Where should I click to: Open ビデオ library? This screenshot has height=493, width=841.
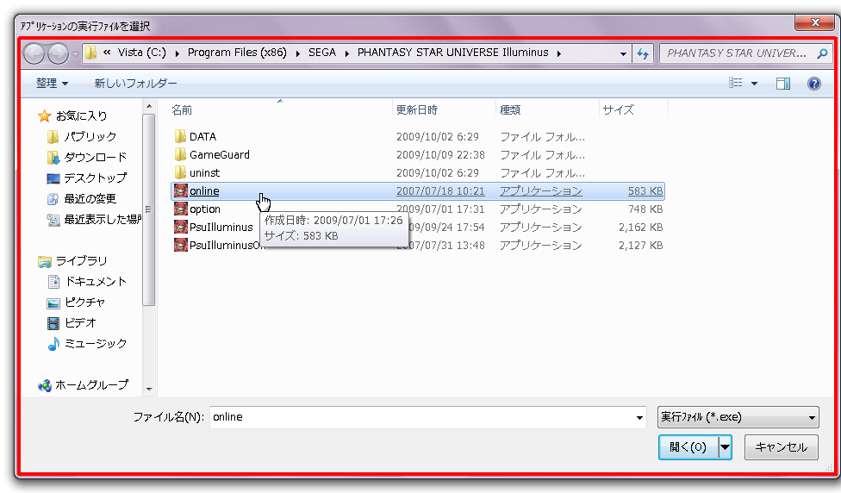pos(80,323)
